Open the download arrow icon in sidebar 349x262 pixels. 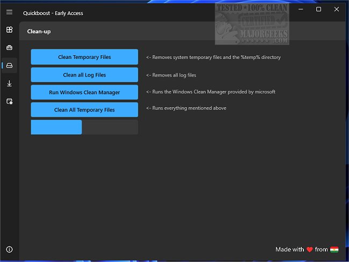coord(9,84)
